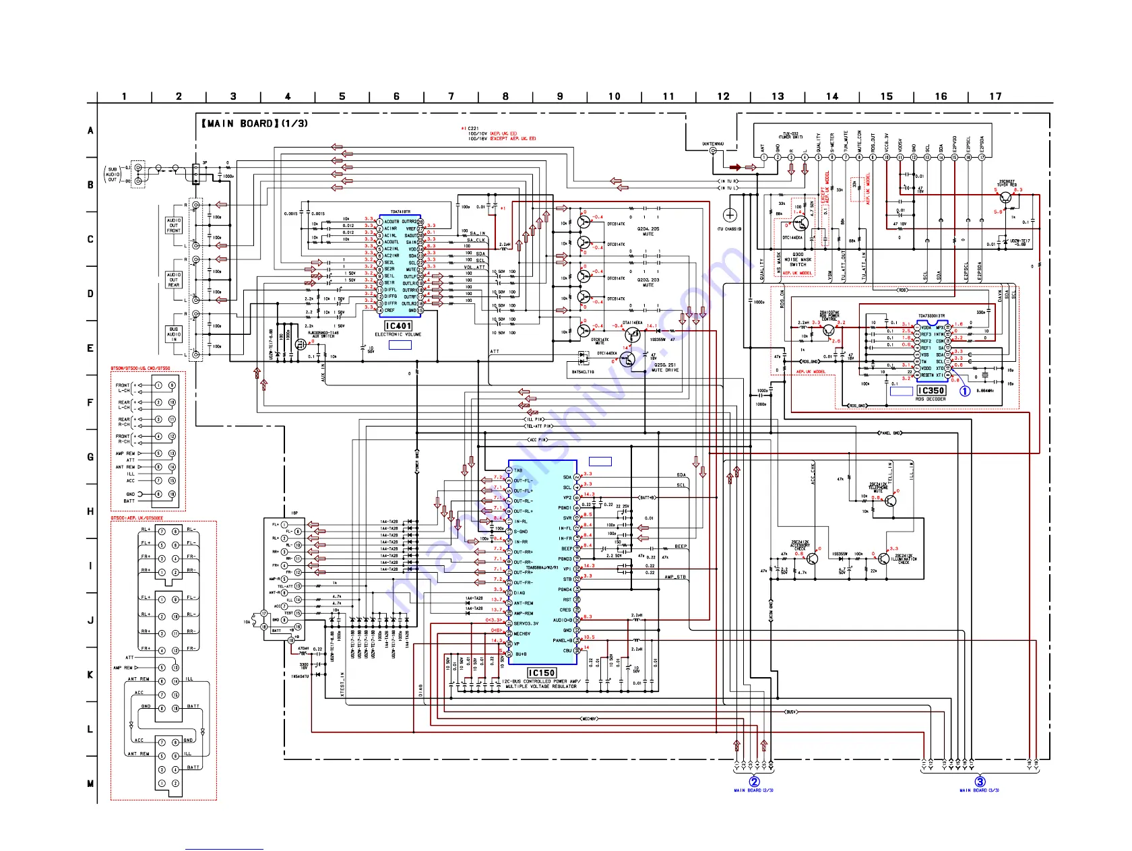The image size is (1132, 851).
Task: Click the ACC PIN net tag
Action: point(538,439)
